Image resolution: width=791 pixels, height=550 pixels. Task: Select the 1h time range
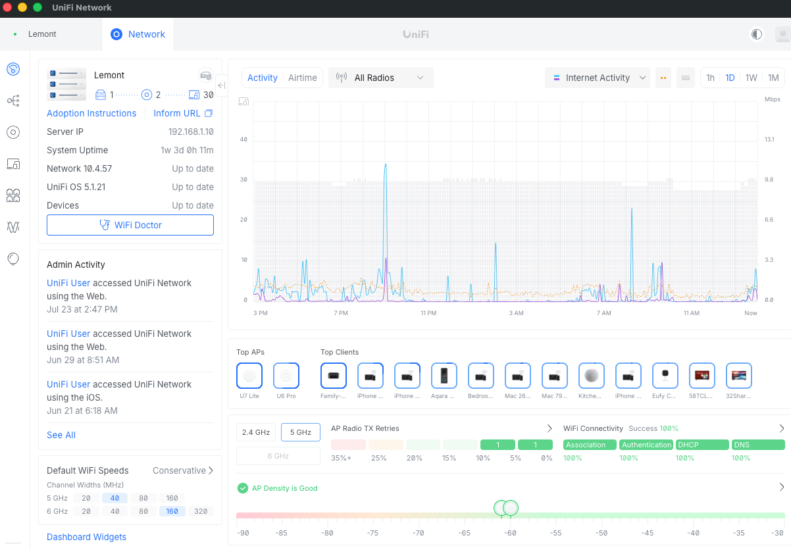pyautogui.click(x=711, y=78)
